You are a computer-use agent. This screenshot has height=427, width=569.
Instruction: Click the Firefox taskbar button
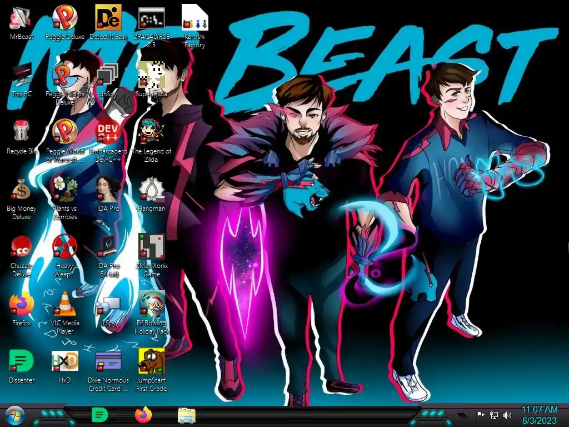pyautogui.click(x=143, y=415)
